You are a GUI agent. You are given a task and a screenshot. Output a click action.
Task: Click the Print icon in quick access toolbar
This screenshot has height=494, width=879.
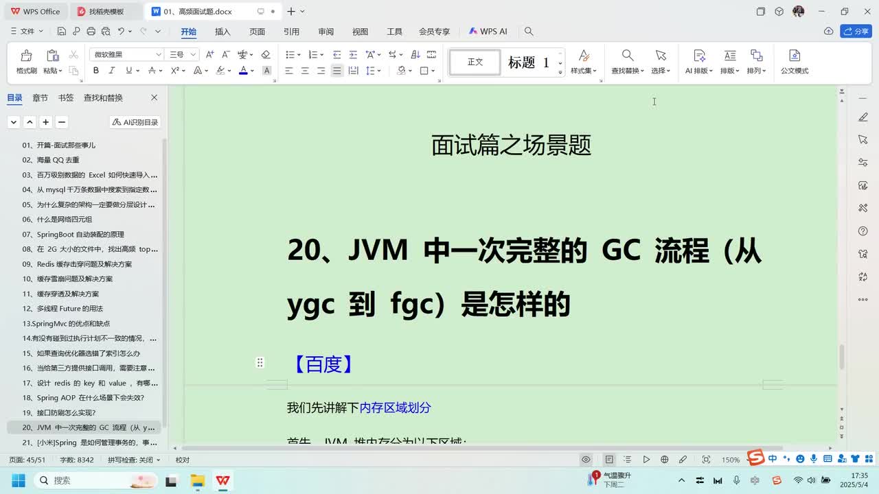[91, 32]
